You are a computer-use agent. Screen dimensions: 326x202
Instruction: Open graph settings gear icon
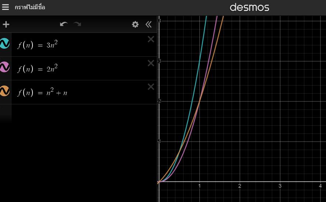pos(135,25)
